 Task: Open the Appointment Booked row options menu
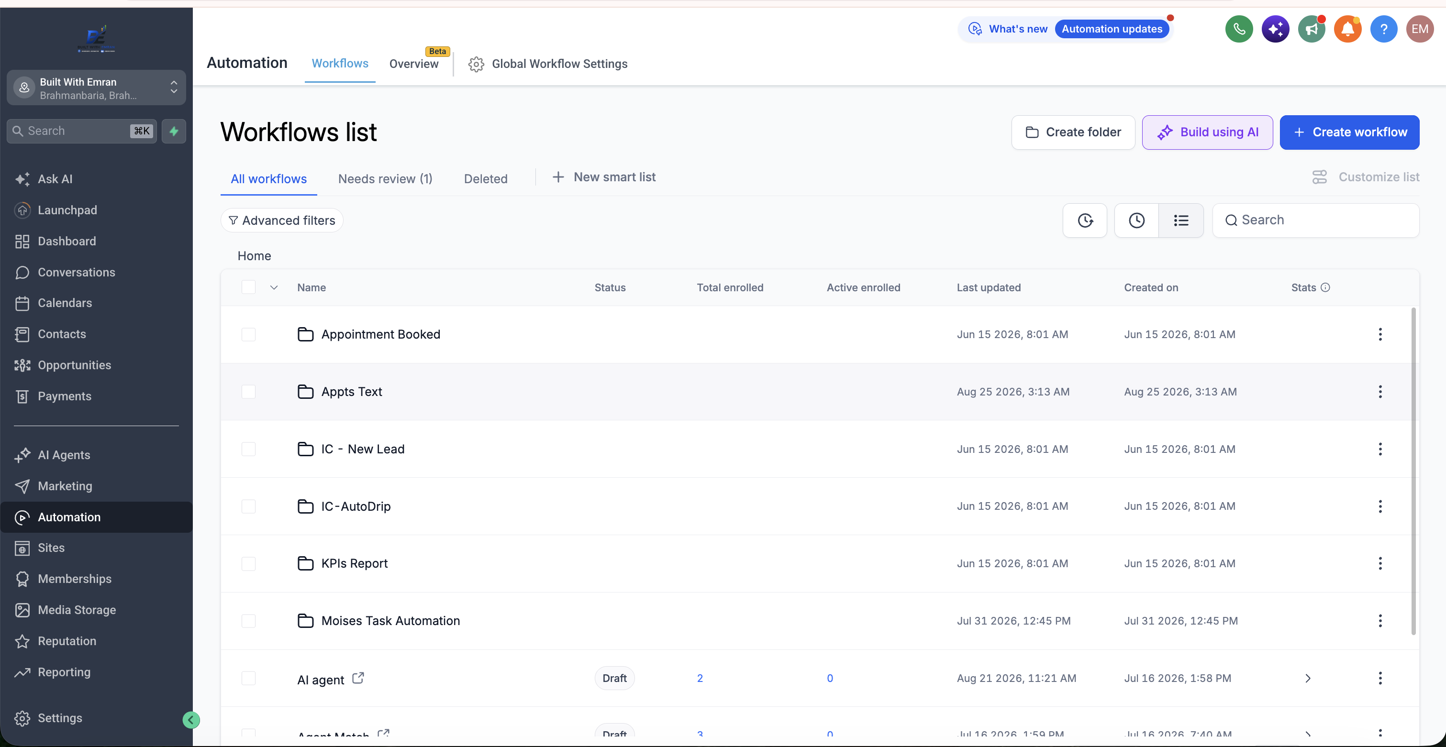coord(1380,334)
